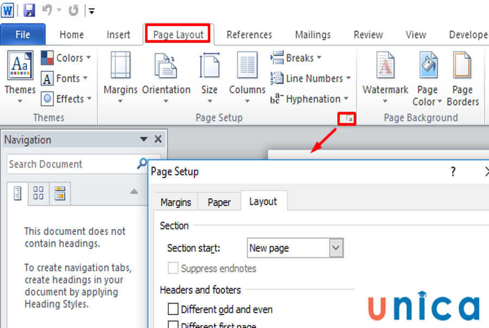Undo the last action

[47, 10]
